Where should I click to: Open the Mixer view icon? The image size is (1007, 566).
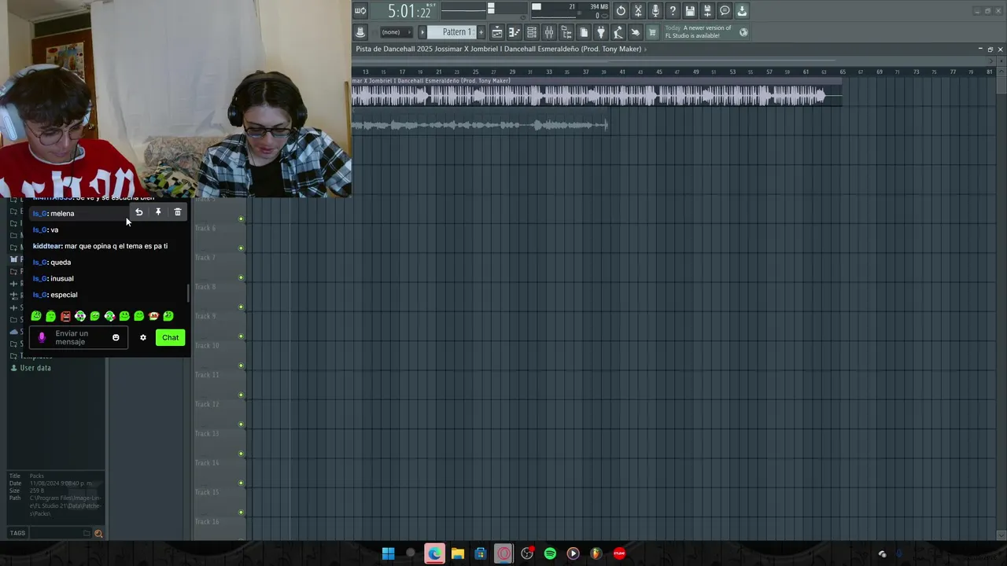point(549,32)
